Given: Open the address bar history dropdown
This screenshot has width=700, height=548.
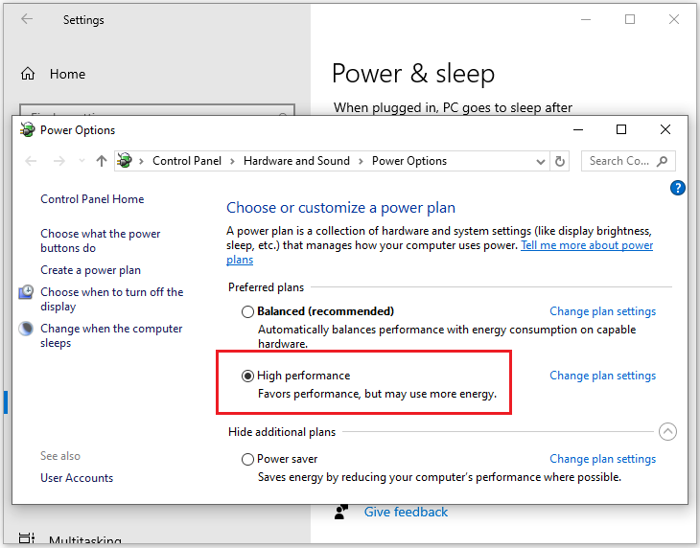Looking at the screenshot, I should 541,161.
